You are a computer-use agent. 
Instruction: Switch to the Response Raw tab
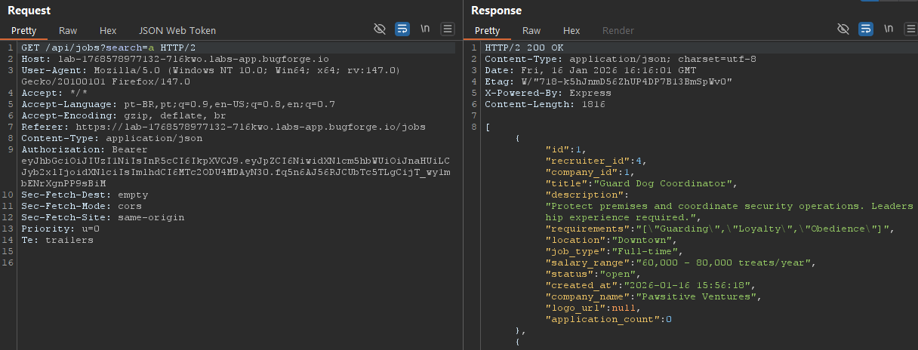tap(531, 31)
